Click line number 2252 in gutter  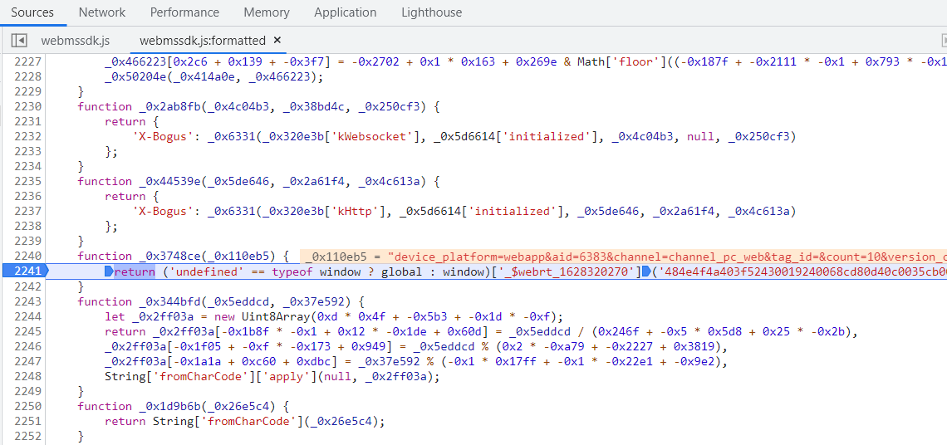click(26, 435)
